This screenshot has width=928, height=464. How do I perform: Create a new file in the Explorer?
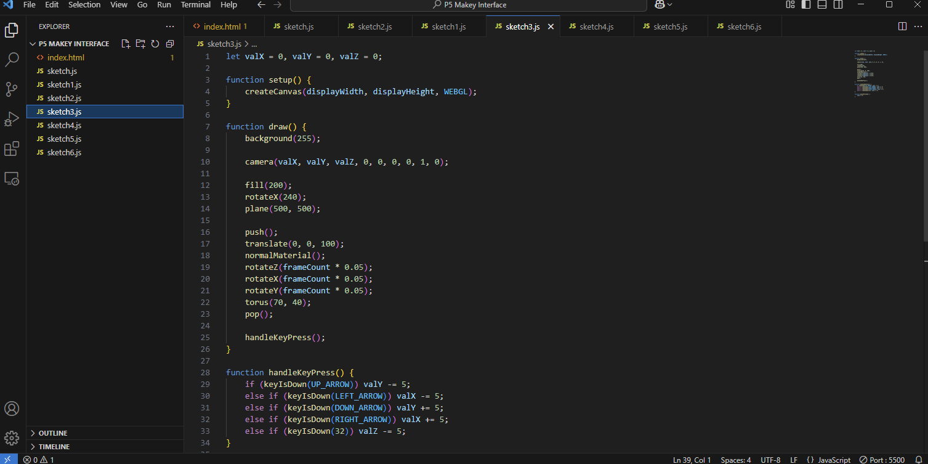(126, 43)
